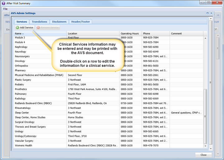Viewport: 224px width, 160px height.
Task: Click phone number 909-583-2061
Action: (x=156, y=75)
